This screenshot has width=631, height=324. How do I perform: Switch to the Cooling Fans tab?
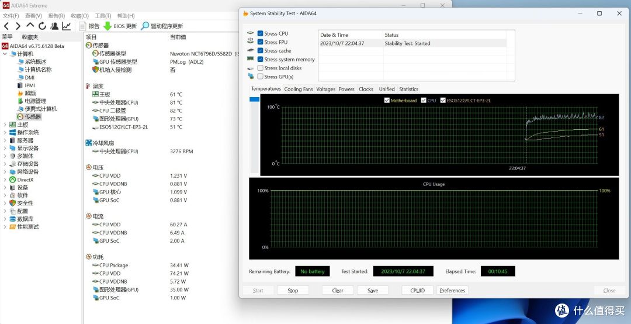click(298, 89)
